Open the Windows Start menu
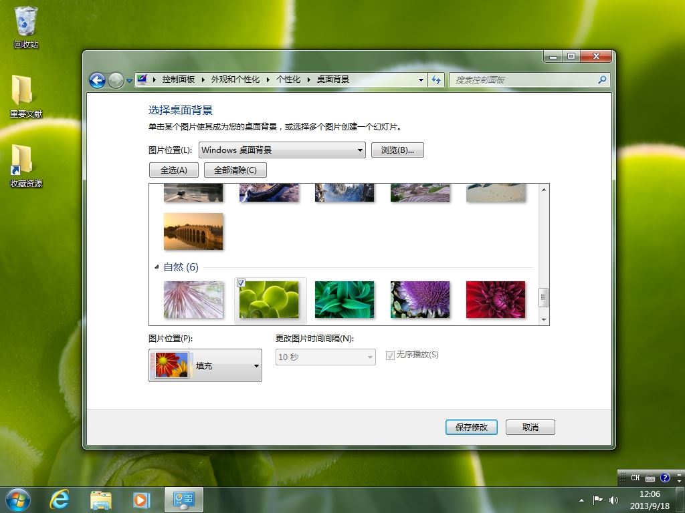Screen dimensions: 685x513 pyautogui.click(x=18, y=500)
